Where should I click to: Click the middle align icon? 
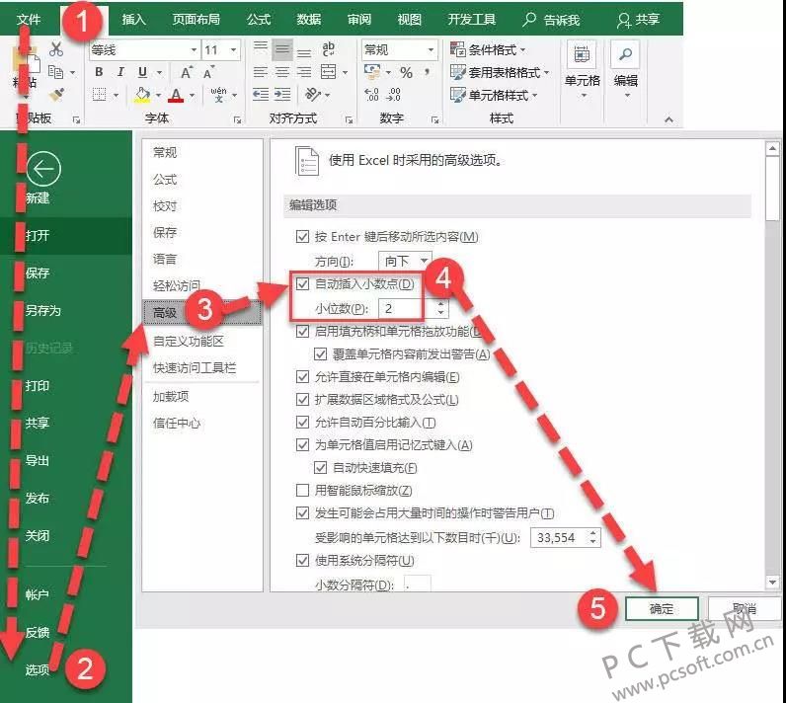tap(282, 49)
